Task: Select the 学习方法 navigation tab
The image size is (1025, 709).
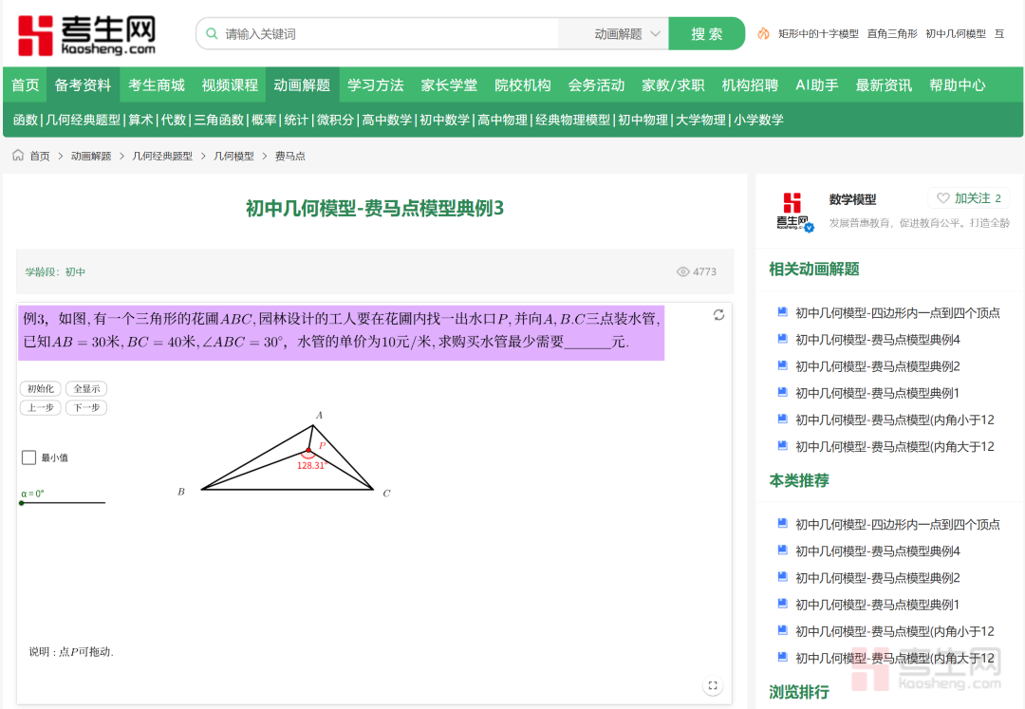Action: 376,85
